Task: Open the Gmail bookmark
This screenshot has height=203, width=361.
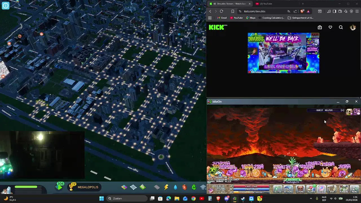Action: pyautogui.click(x=222, y=18)
